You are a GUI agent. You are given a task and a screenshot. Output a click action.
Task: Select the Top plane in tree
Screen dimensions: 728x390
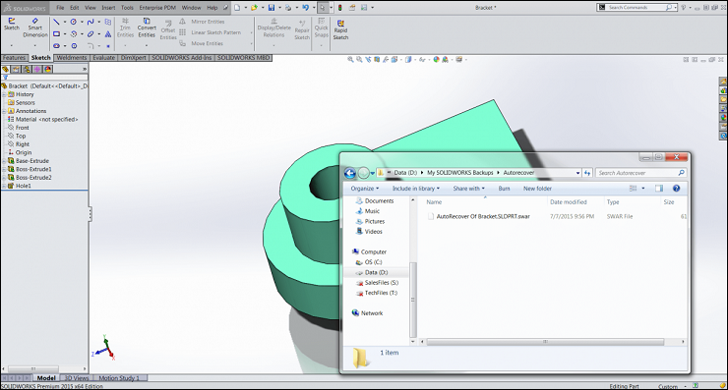pos(17,136)
